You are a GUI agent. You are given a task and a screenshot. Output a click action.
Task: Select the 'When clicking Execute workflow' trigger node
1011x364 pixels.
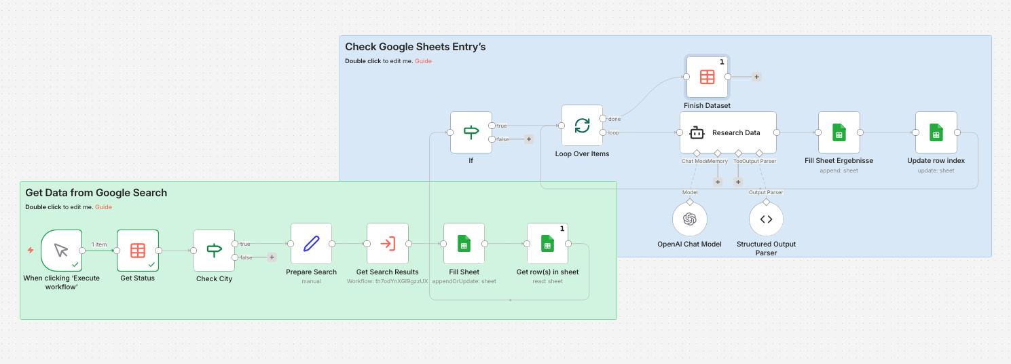[61, 250]
